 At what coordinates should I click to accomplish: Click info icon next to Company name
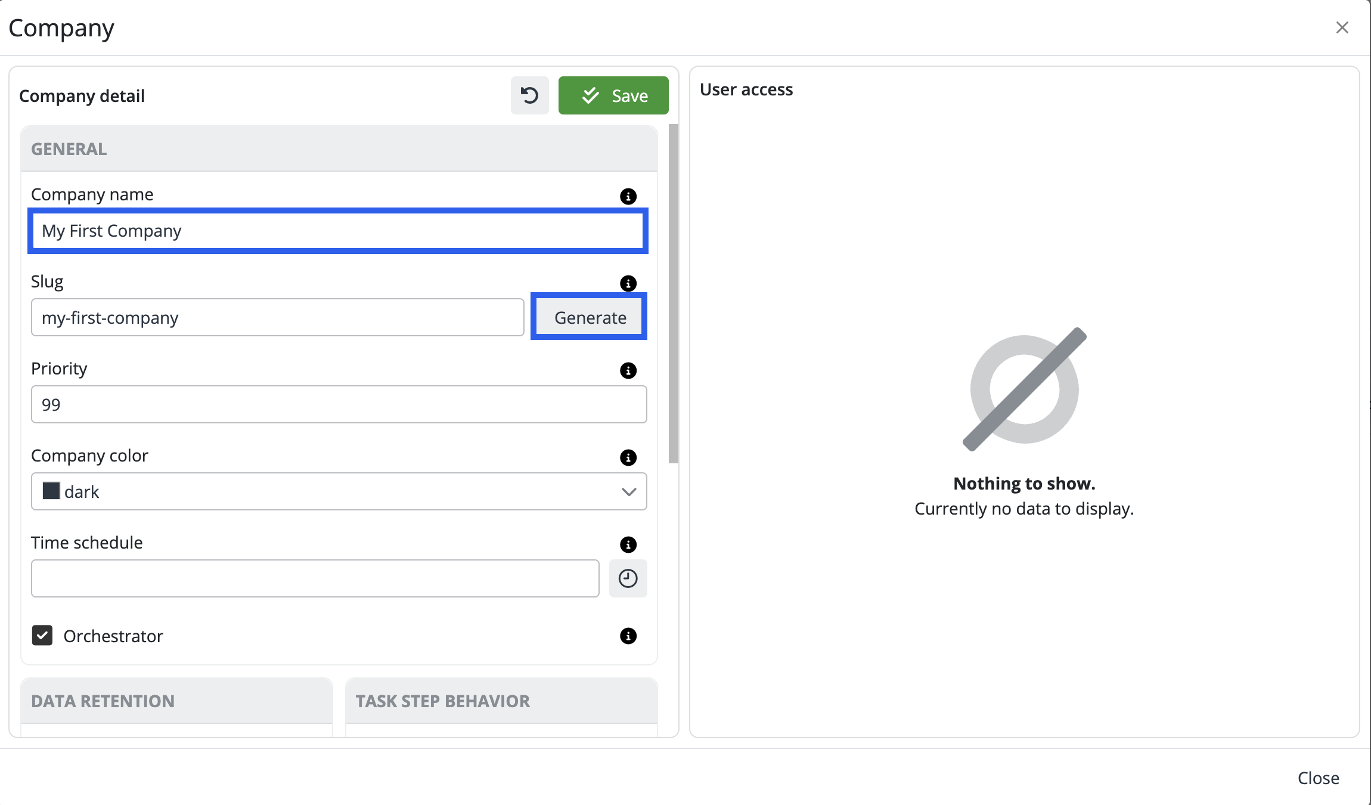[x=628, y=196]
